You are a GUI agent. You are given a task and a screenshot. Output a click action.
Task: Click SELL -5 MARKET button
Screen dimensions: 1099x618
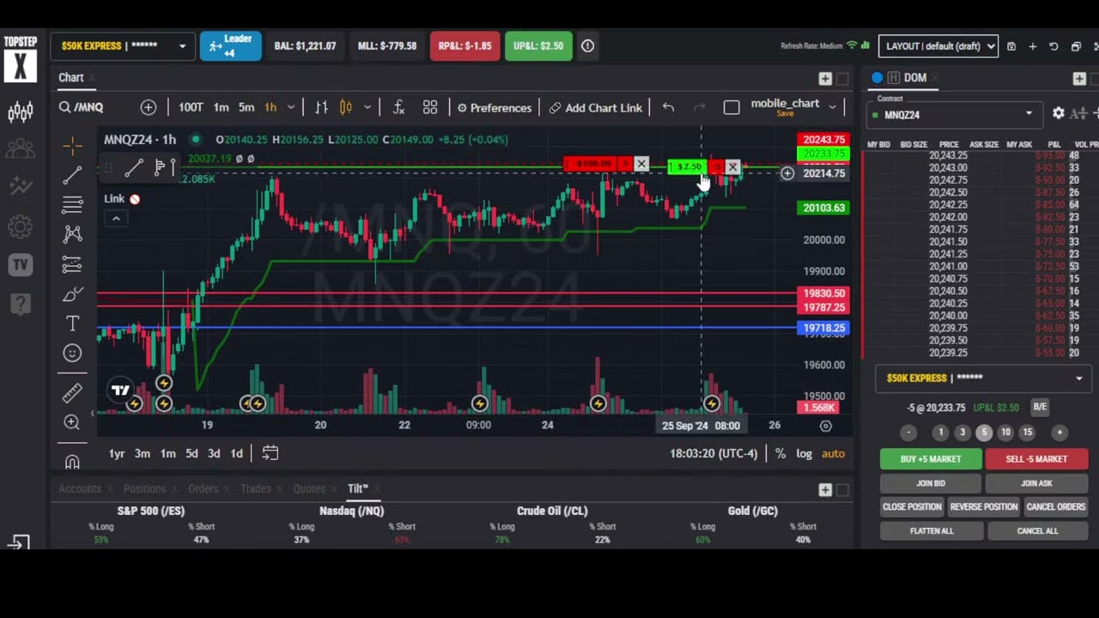(1036, 459)
